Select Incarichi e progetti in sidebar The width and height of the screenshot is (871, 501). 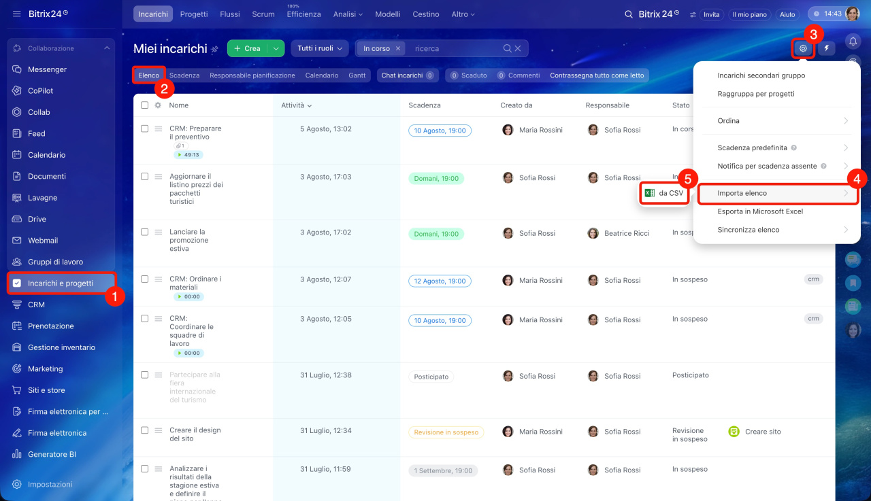61,283
